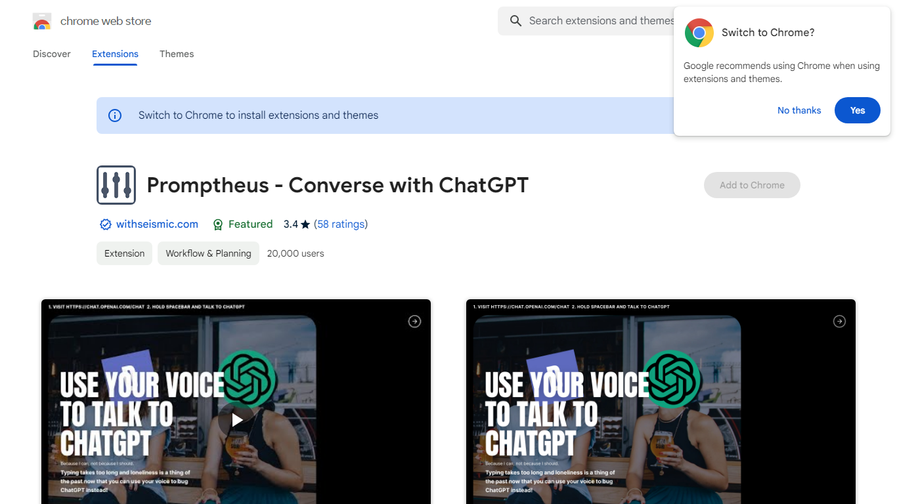Switch to the Themes tab

click(x=177, y=54)
